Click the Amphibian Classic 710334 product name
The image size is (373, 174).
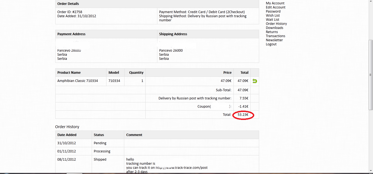click(x=77, y=81)
